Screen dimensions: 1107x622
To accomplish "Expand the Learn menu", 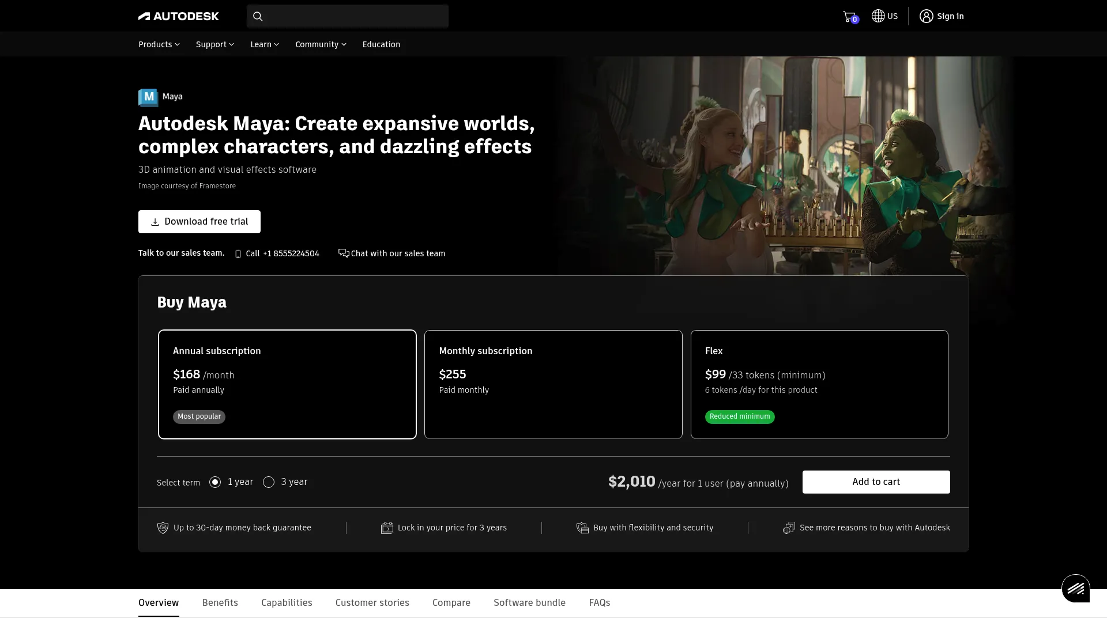I will pos(265,44).
